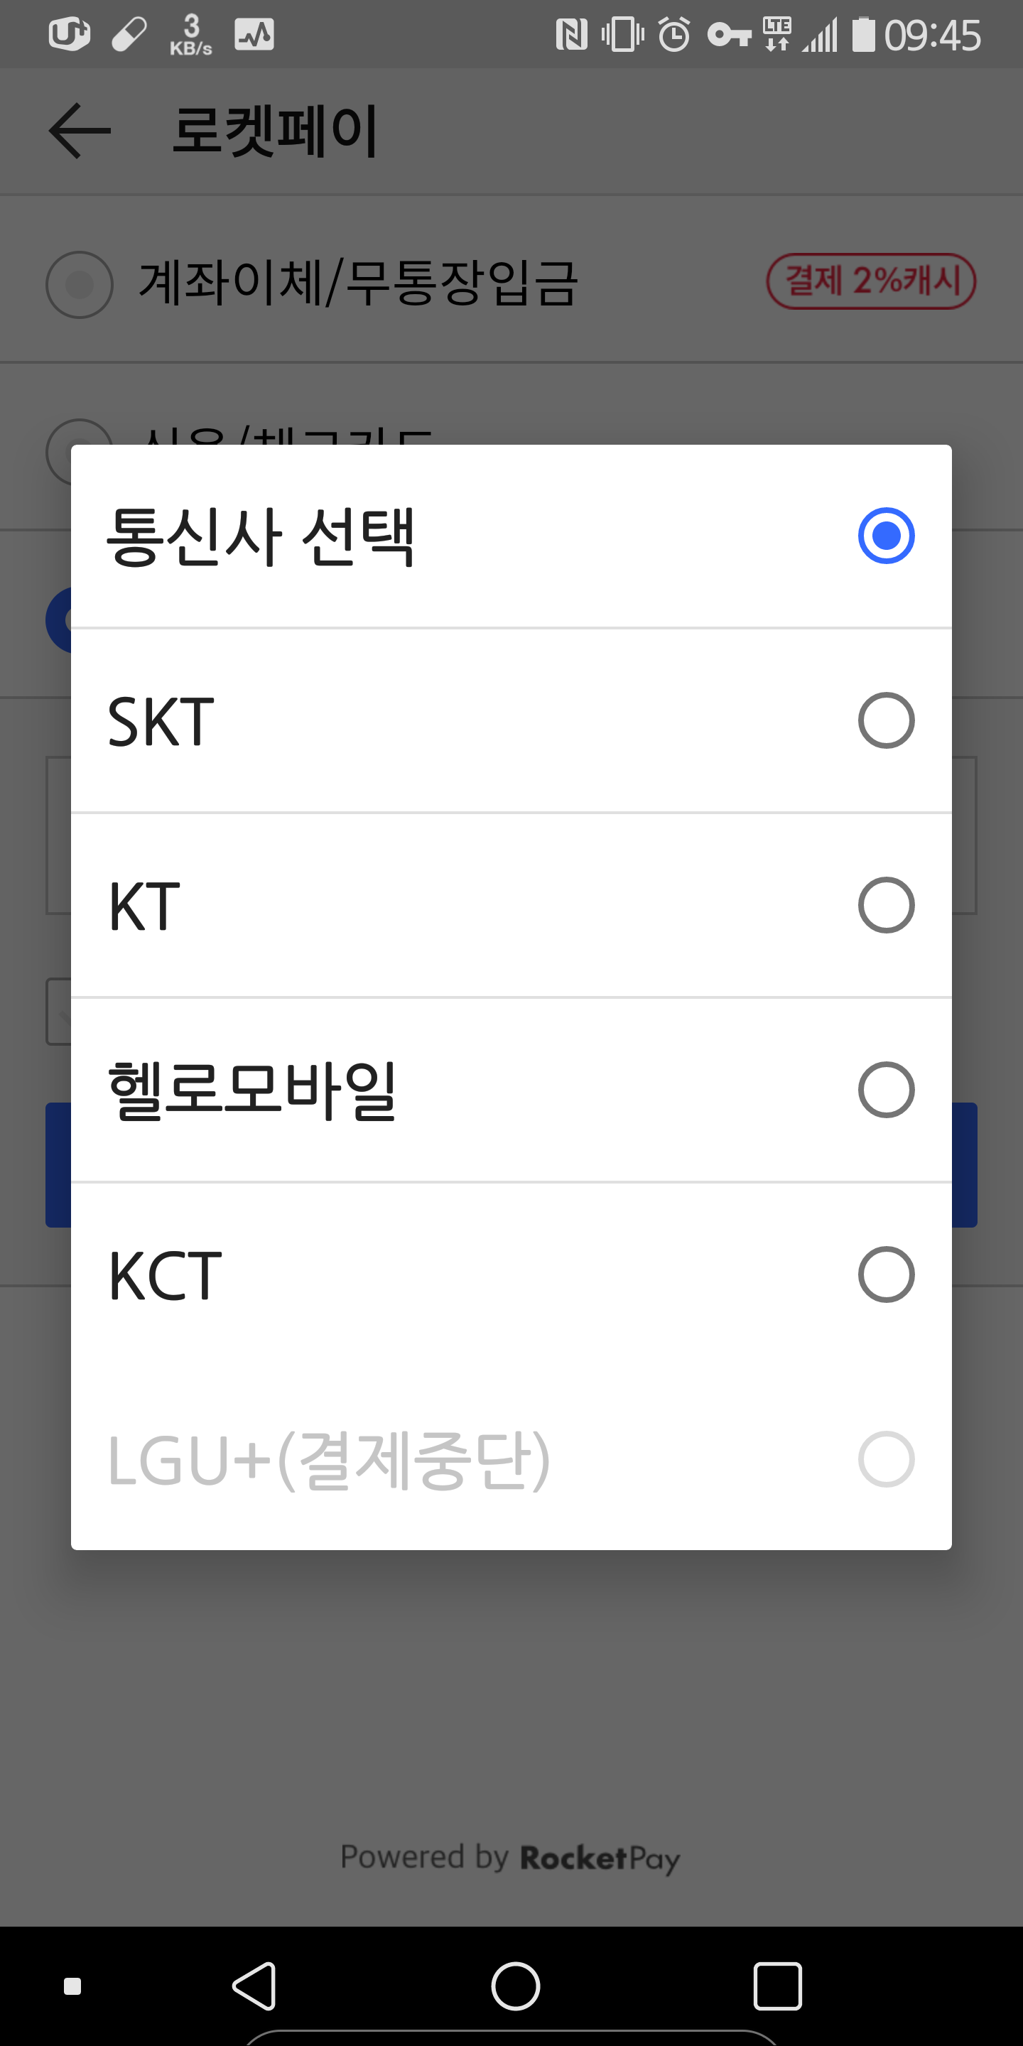
Task: Choose KCT carrier from the list
Action: [x=164, y=1274]
